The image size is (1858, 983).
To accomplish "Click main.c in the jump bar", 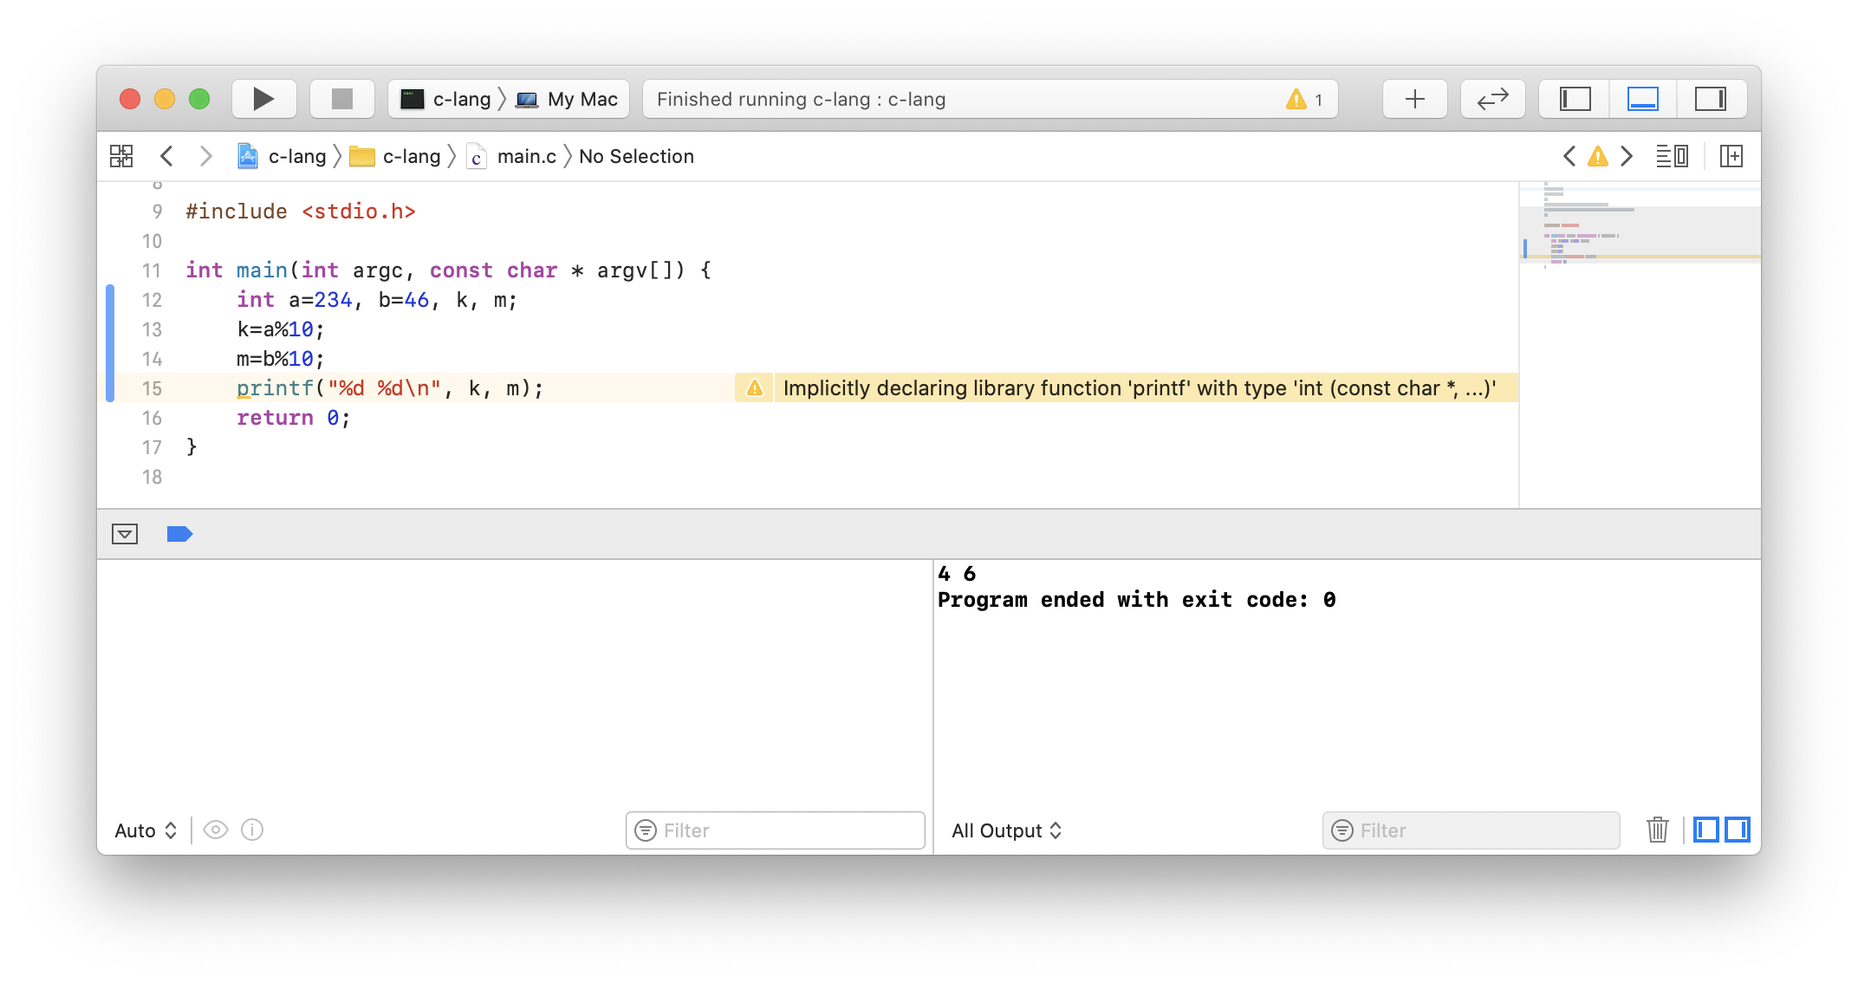I will 526,156.
